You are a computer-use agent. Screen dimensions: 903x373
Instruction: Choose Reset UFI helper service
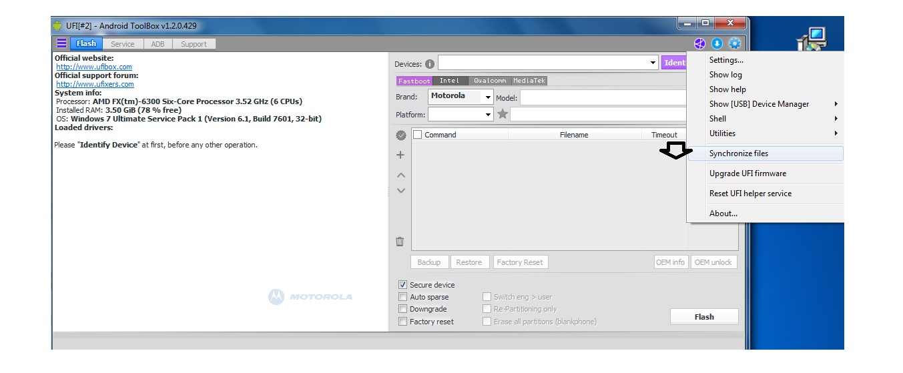coord(766,194)
